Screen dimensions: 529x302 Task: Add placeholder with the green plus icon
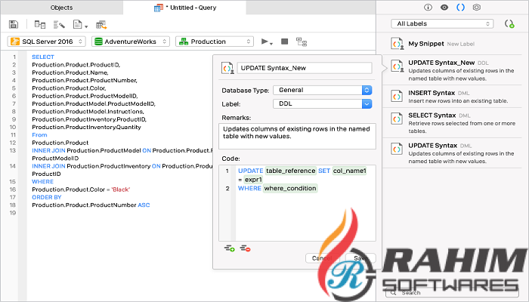(230, 248)
